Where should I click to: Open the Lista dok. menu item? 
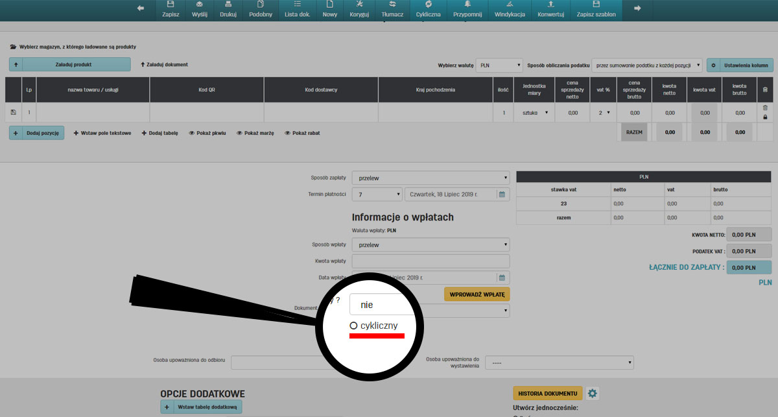click(x=297, y=10)
